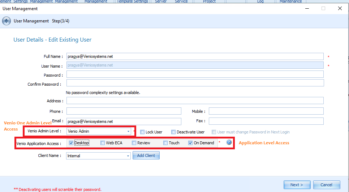Tick the Review access checkbox
This screenshot has height=192, width=349.
coord(134,143)
